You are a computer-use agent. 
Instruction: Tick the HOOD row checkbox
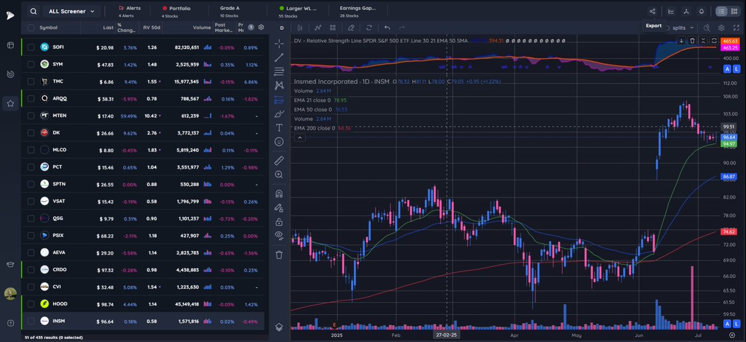(30, 304)
